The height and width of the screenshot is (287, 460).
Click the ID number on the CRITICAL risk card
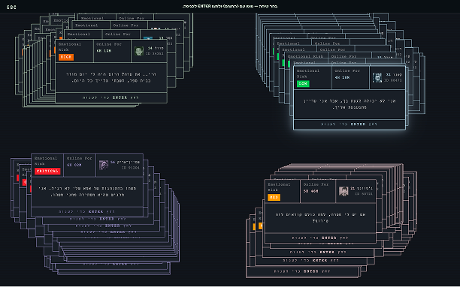click(131, 168)
